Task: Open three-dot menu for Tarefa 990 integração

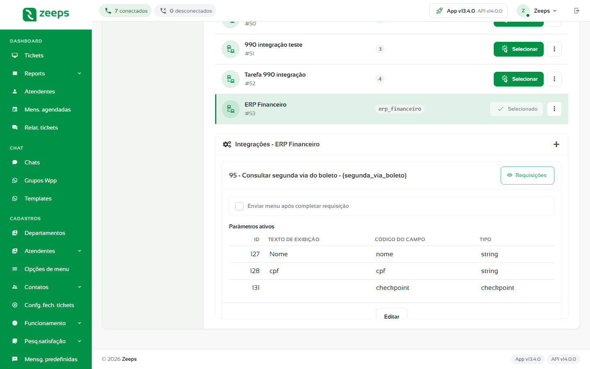Action: pyautogui.click(x=554, y=79)
